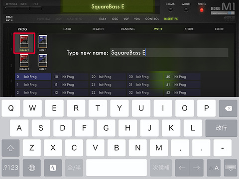The width and height of the screenshot is (239, 179).
Task: Open the INSERT FX tab
Action: 171,19
